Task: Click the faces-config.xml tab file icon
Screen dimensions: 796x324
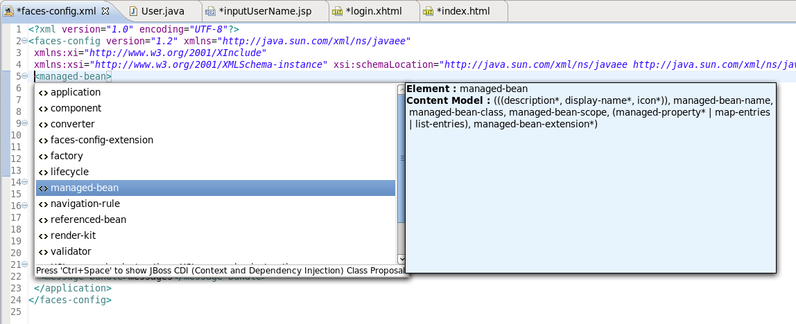Action: [x=8, y=11]
